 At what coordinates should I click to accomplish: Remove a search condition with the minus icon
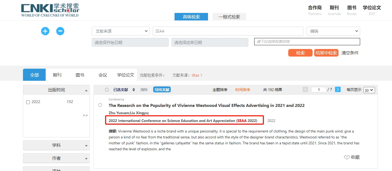coord(60,31)
